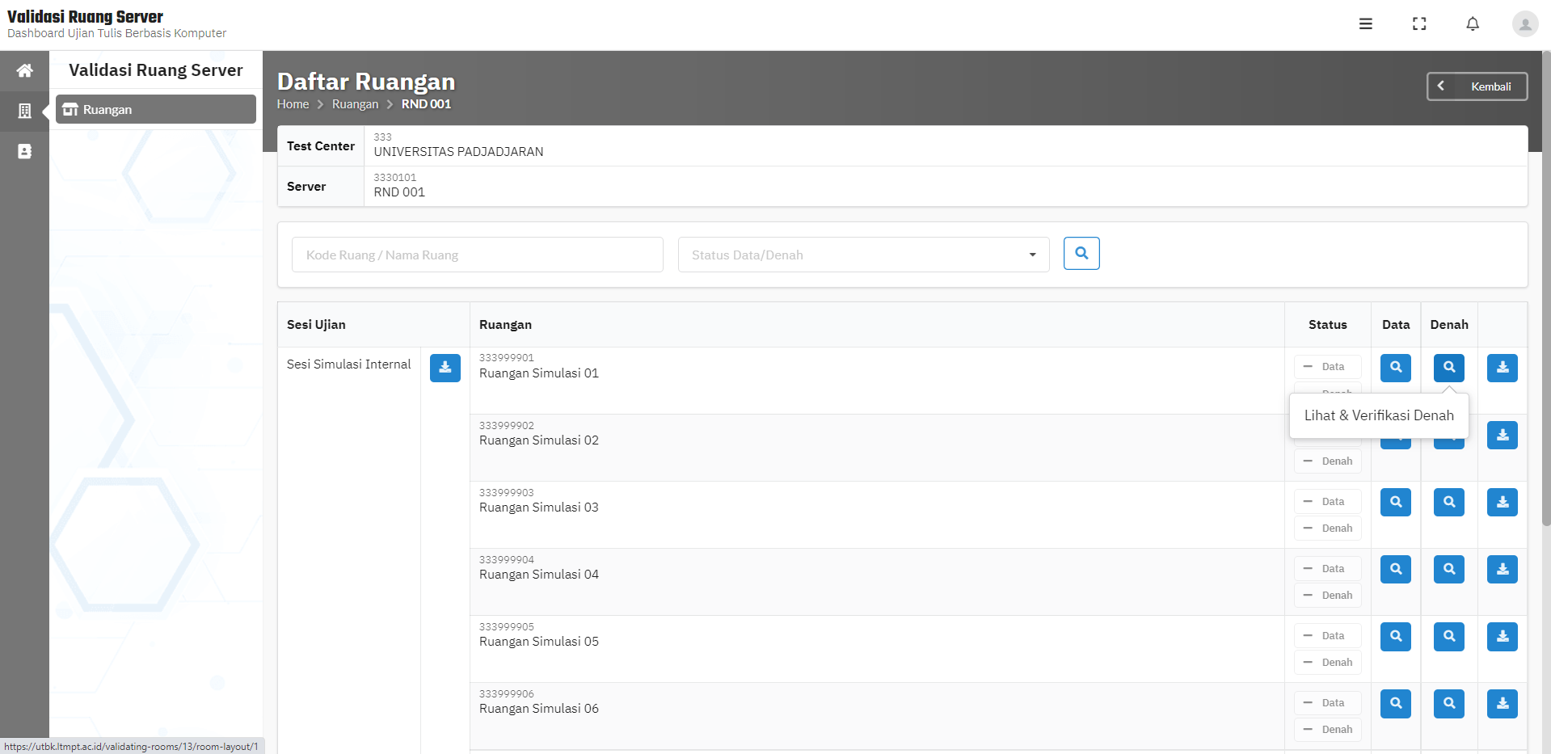Screen dimensions: 1551x754
Task: Select room name Ruangan Simulasi 02
Action: (x=539, y=440)
